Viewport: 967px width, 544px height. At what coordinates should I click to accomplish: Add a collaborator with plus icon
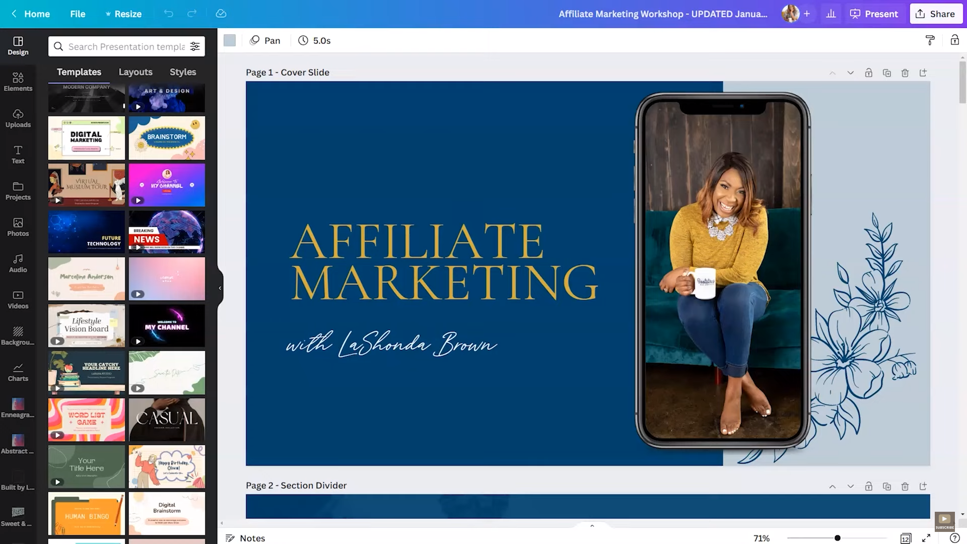[807, 14]
